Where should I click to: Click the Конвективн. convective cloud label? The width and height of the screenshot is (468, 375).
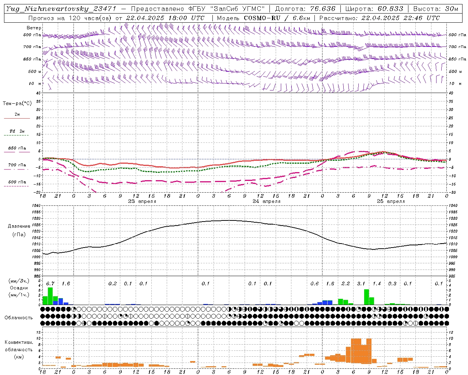click(19, 342)
